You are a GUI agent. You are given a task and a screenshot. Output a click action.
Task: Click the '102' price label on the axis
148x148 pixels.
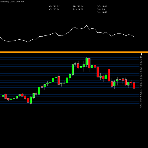141,93
